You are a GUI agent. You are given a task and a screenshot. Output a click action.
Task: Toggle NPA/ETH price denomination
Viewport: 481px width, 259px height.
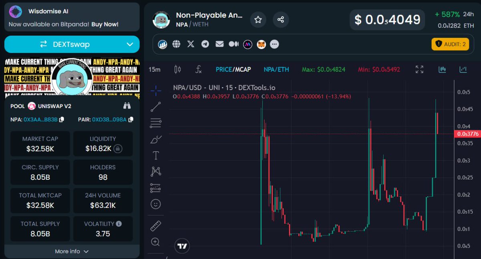click(276, 69)
